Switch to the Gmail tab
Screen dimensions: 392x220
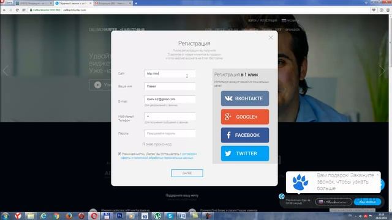(x=113, y=3)
